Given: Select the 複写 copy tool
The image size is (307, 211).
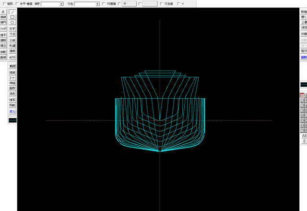Looking at the screenshot, I should (x=12, y=100).
